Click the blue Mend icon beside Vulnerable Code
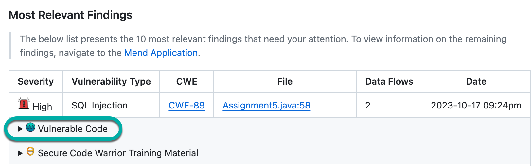The height and width of the screenshot is (166, 532). point(30,127)
